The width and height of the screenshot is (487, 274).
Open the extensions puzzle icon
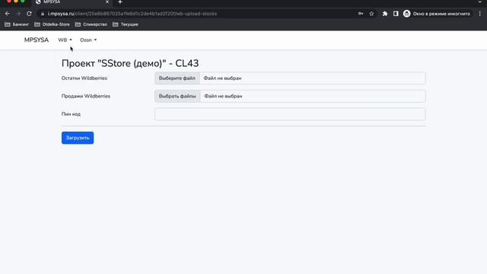pyautogui.click(x=385, y=14)
